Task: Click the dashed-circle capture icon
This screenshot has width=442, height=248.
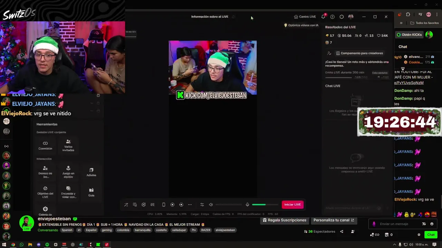Action: [181, 205]
